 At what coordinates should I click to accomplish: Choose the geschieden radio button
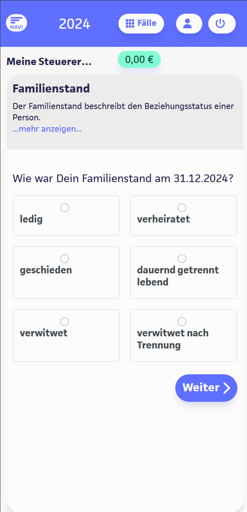[x=64, y=258]
